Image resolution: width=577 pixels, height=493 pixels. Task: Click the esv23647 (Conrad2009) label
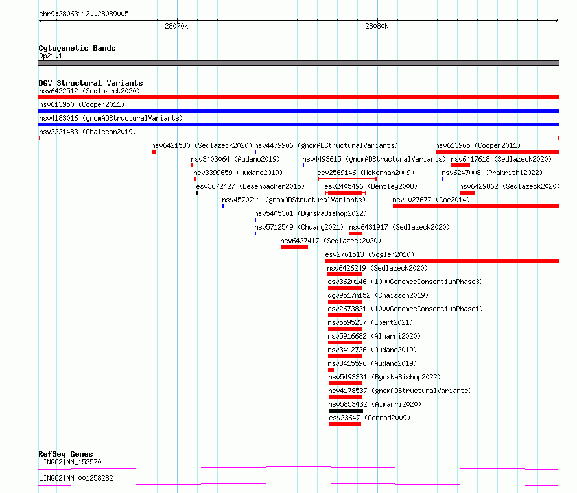click(370, 418)
